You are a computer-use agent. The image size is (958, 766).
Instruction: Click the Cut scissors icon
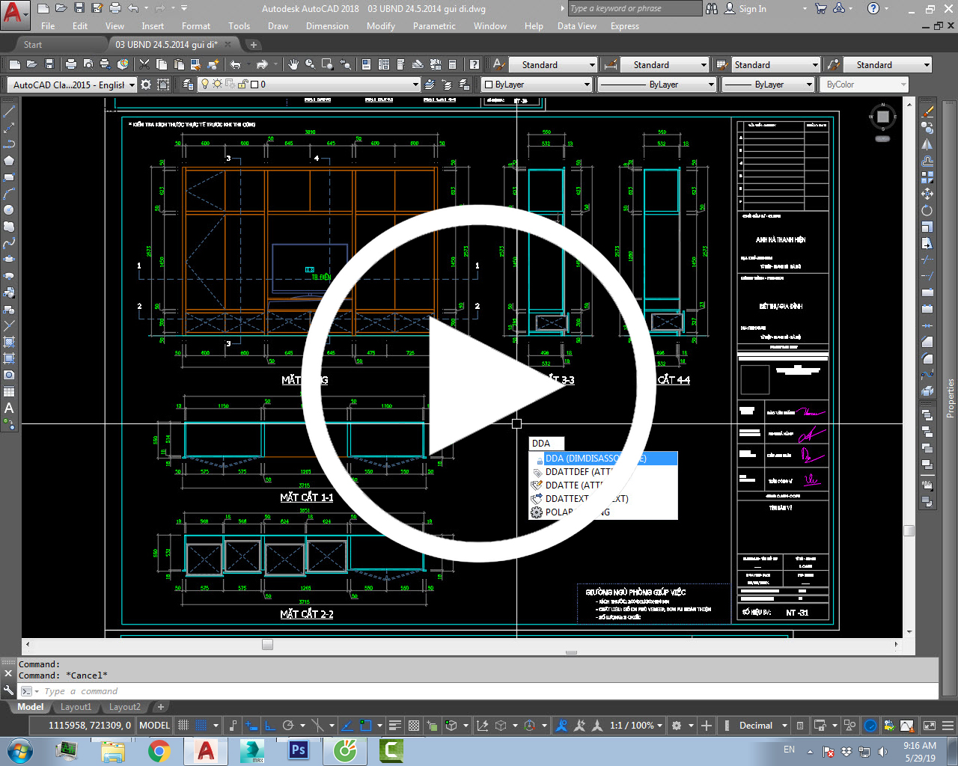pos(144,64)
